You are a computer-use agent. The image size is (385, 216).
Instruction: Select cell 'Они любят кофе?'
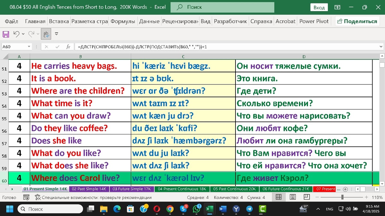tap(304, 128)
